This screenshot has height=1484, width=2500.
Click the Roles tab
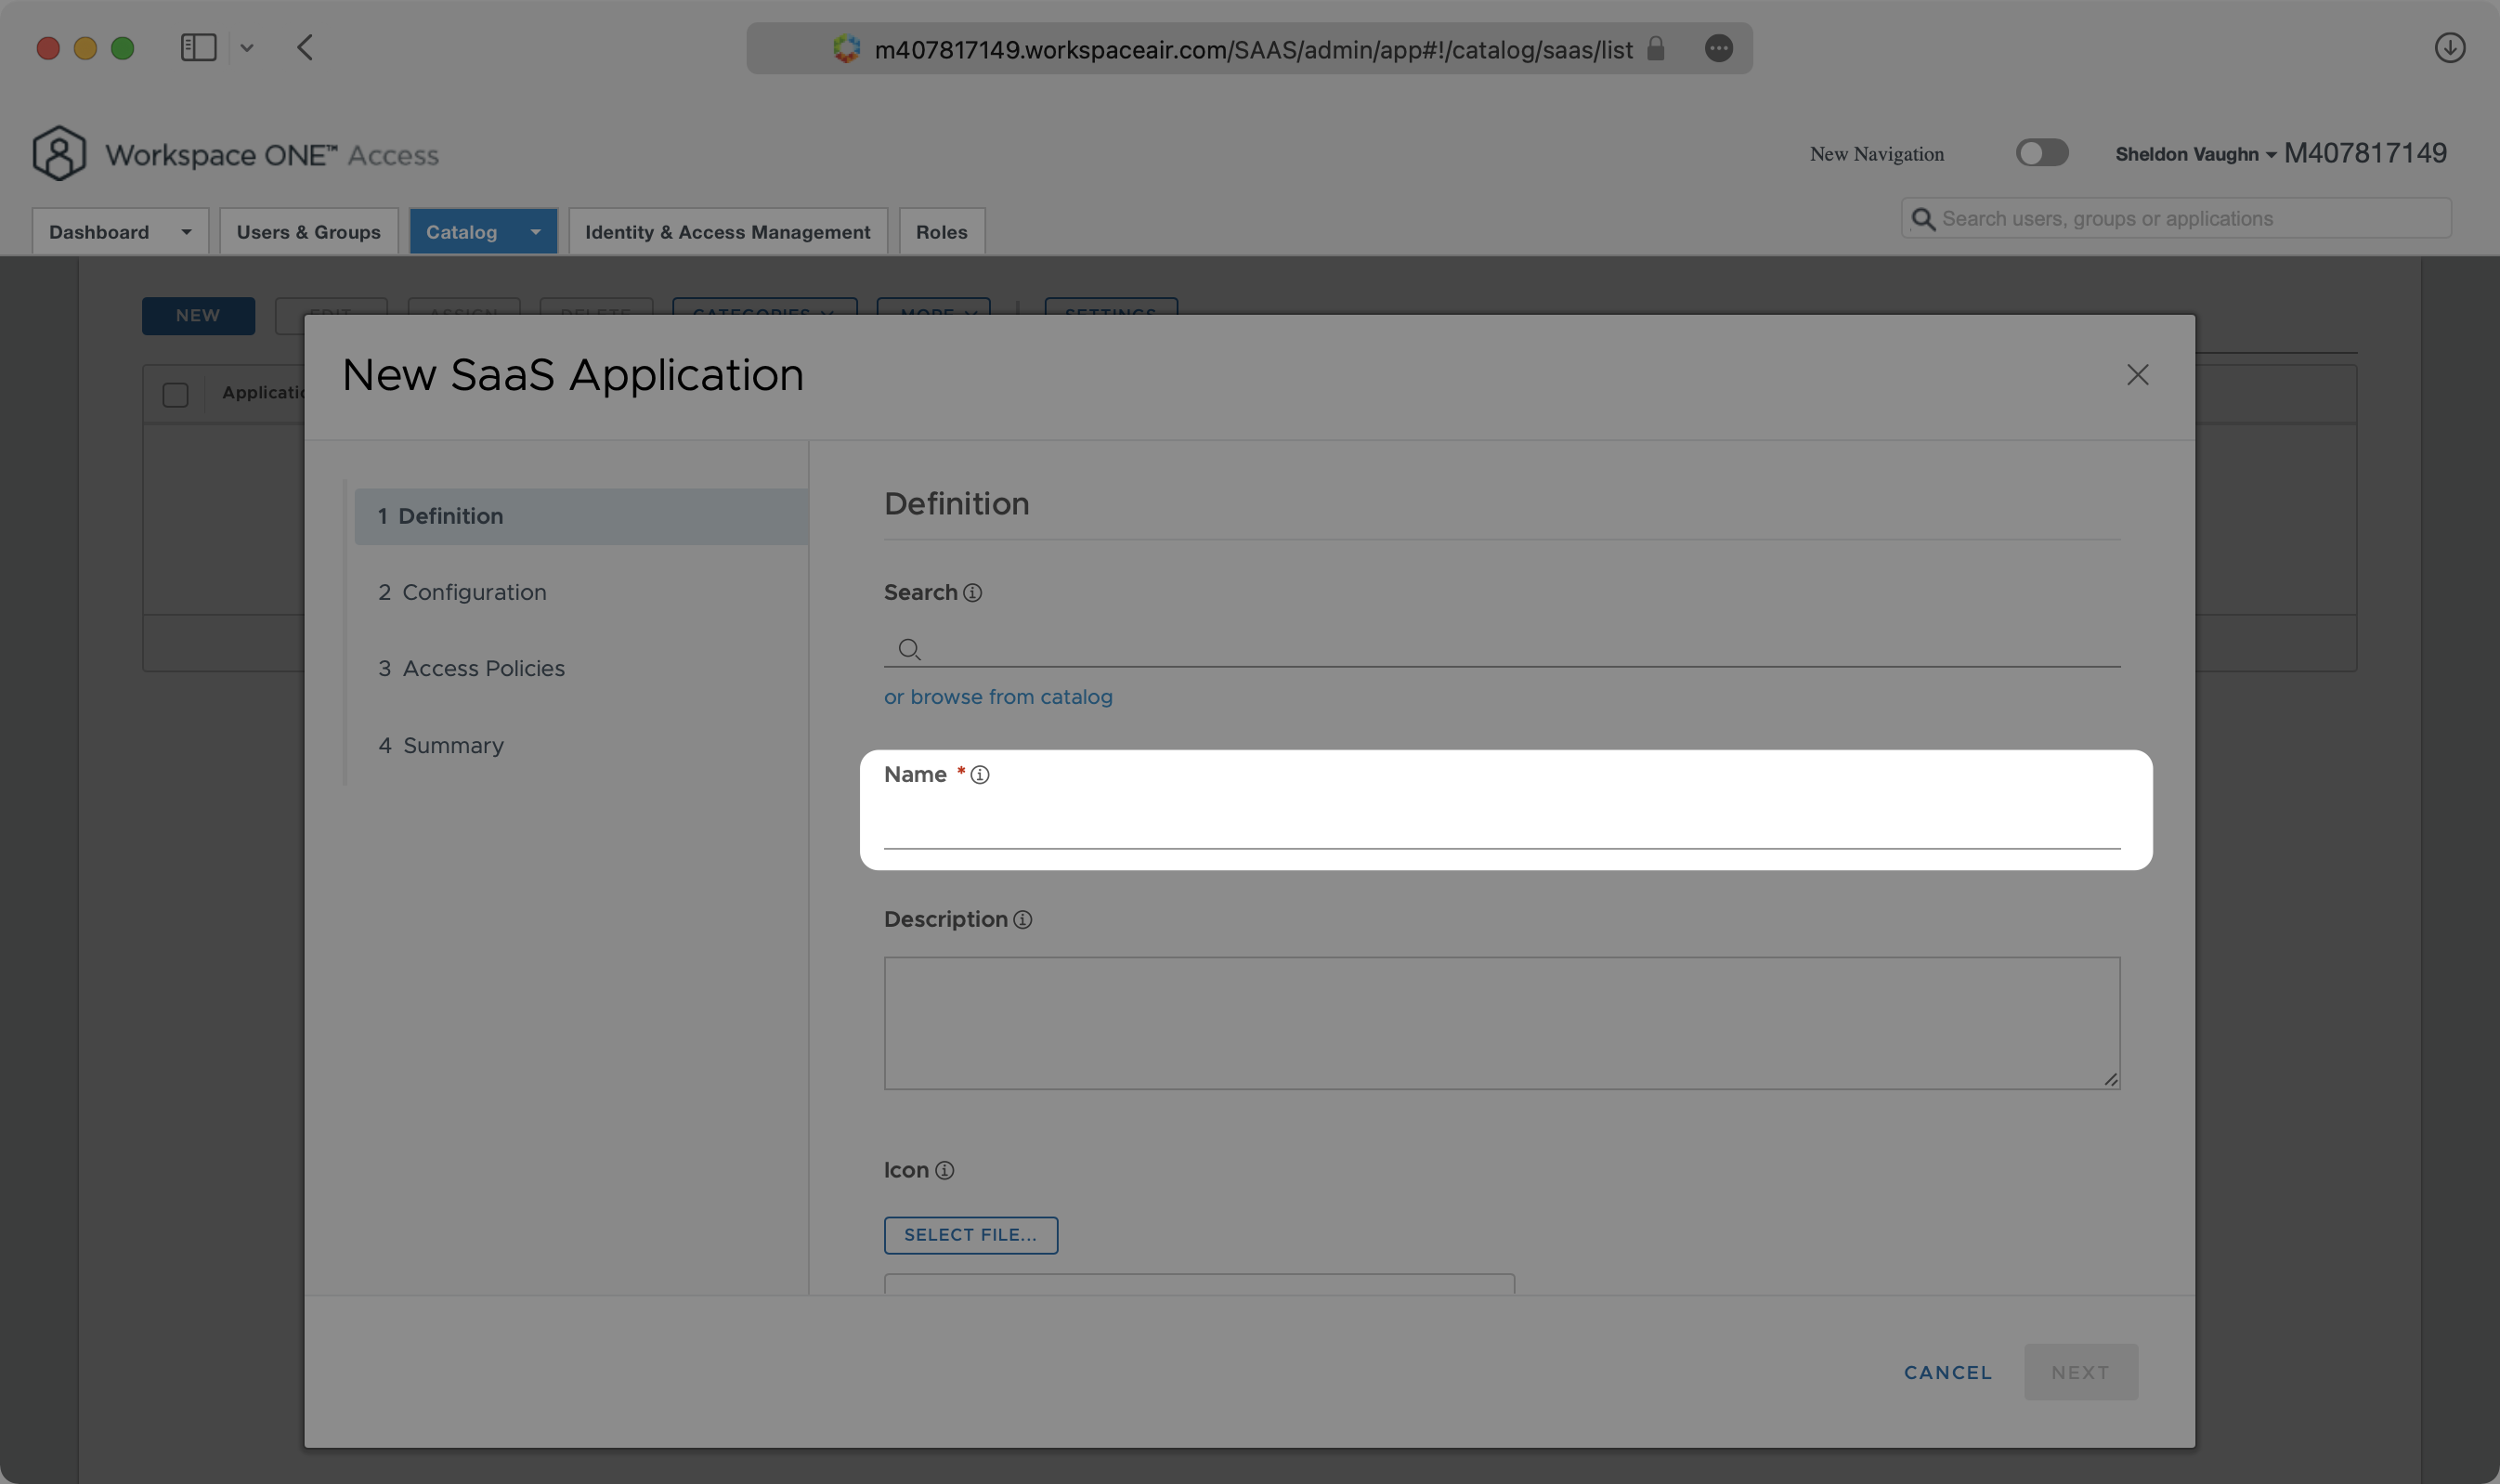pyautogui.click(x=940, y=231)
